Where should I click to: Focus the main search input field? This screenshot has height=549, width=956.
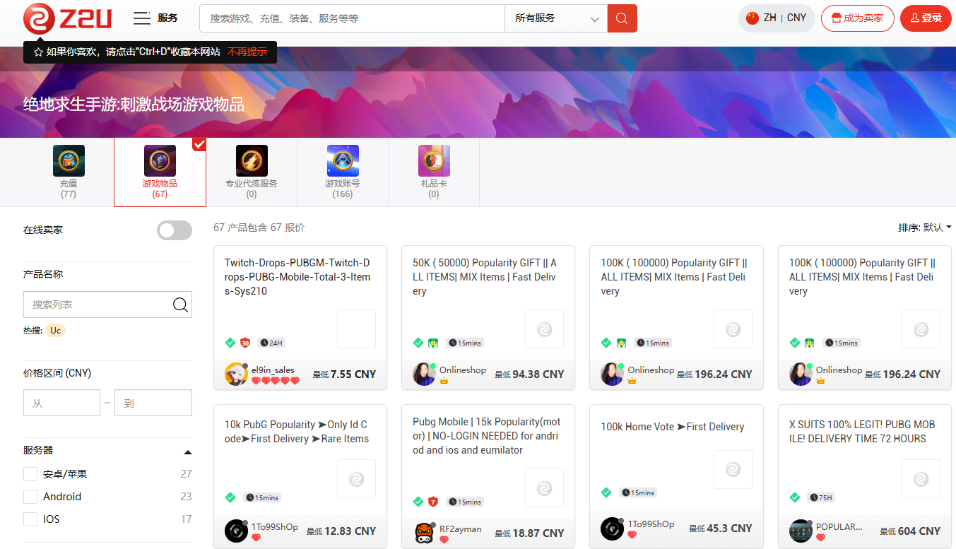coord(353,18)
